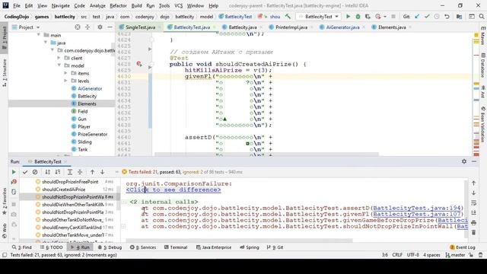Switch to the SingleTest.java tab

[140, 27]
